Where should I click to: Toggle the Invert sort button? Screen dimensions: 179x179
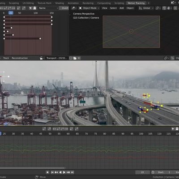pos(64,8)
